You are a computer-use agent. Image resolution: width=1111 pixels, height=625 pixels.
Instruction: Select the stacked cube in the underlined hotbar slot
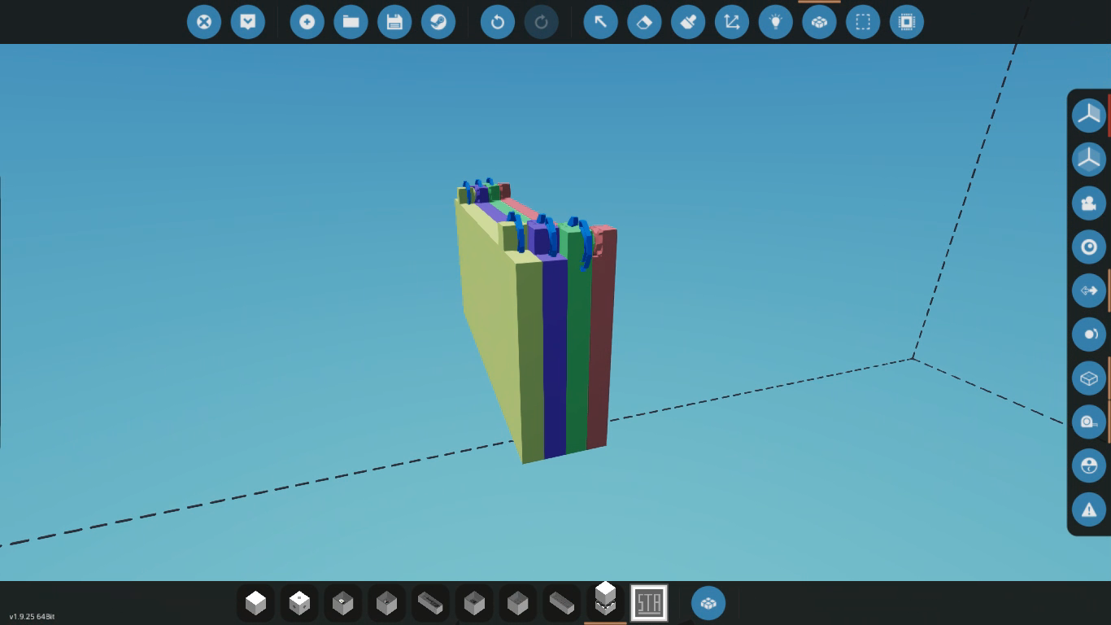[x=605, y=601]
